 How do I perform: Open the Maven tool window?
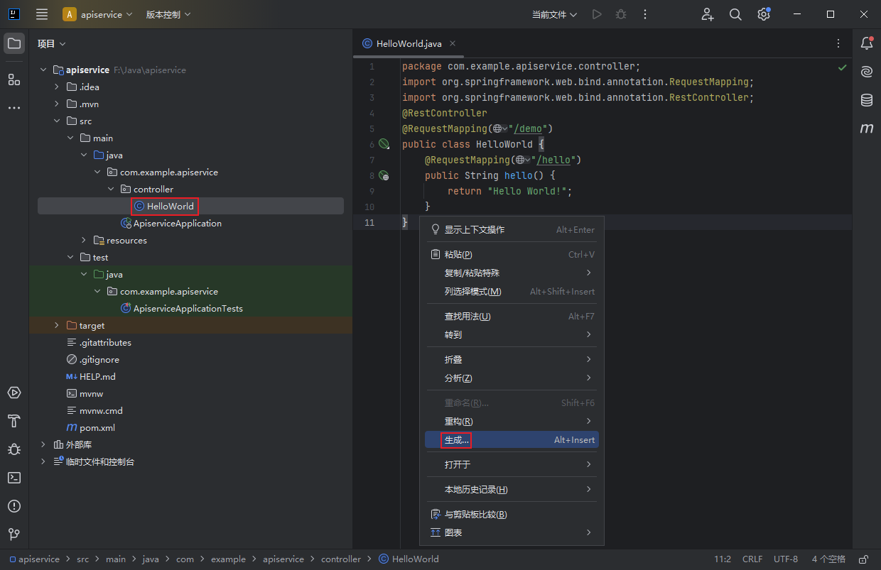[866, 128]
